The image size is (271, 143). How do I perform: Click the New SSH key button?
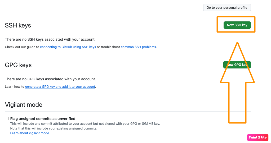pyautogui.click(x=237, y=25)
